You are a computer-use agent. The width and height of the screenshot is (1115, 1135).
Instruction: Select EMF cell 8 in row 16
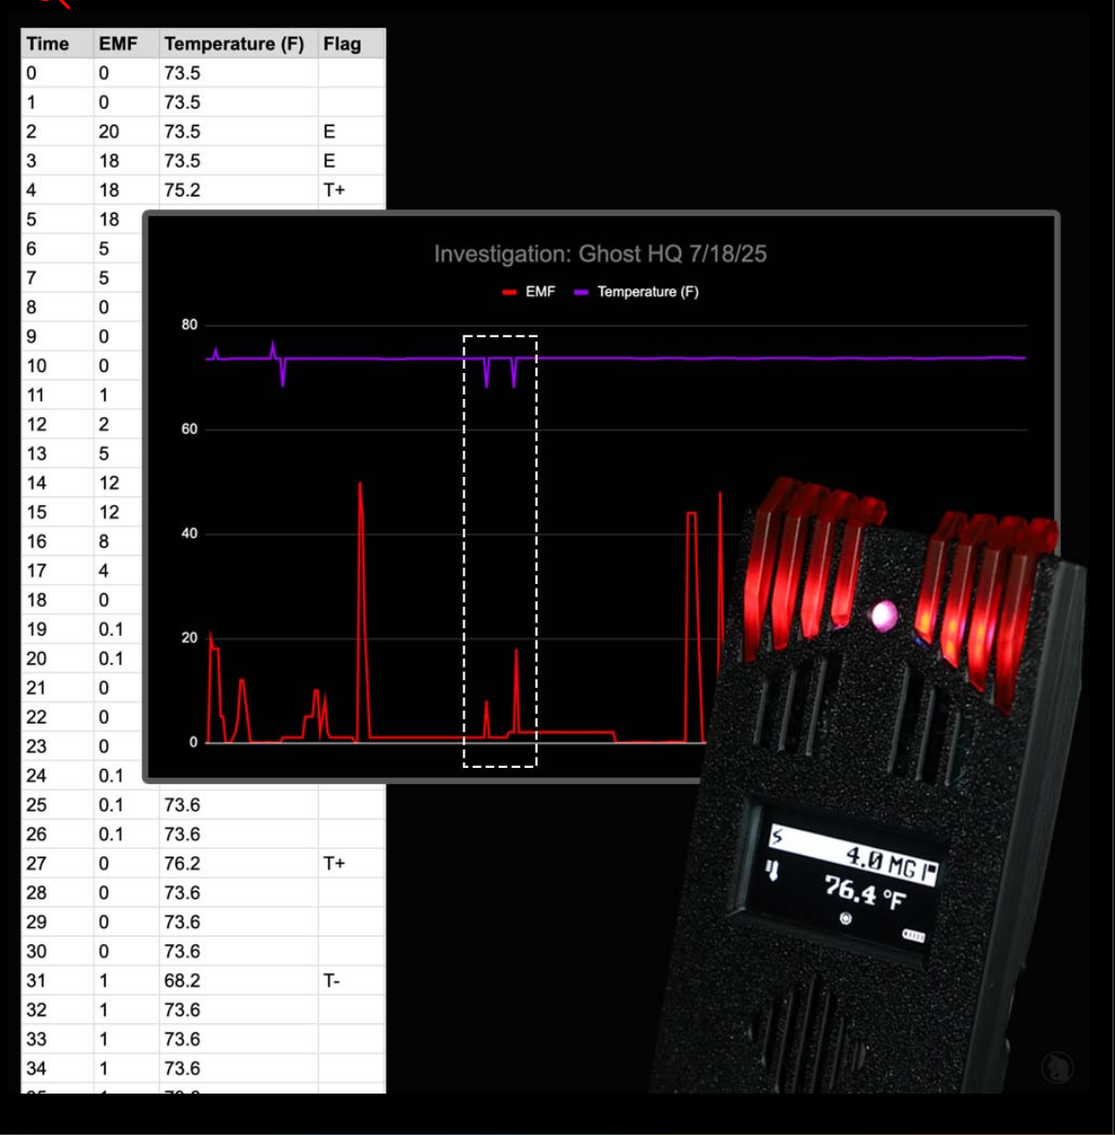118,541
